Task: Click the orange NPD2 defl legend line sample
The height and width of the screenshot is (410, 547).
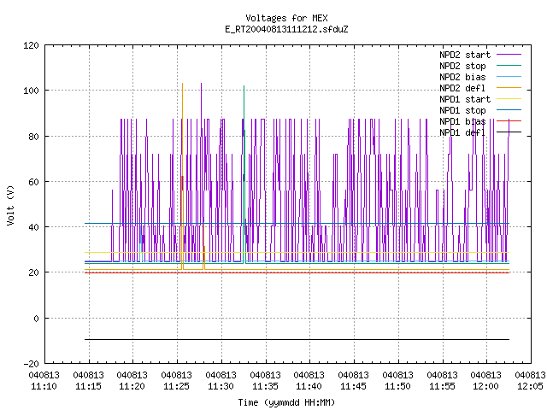Action: coord(509,87)
